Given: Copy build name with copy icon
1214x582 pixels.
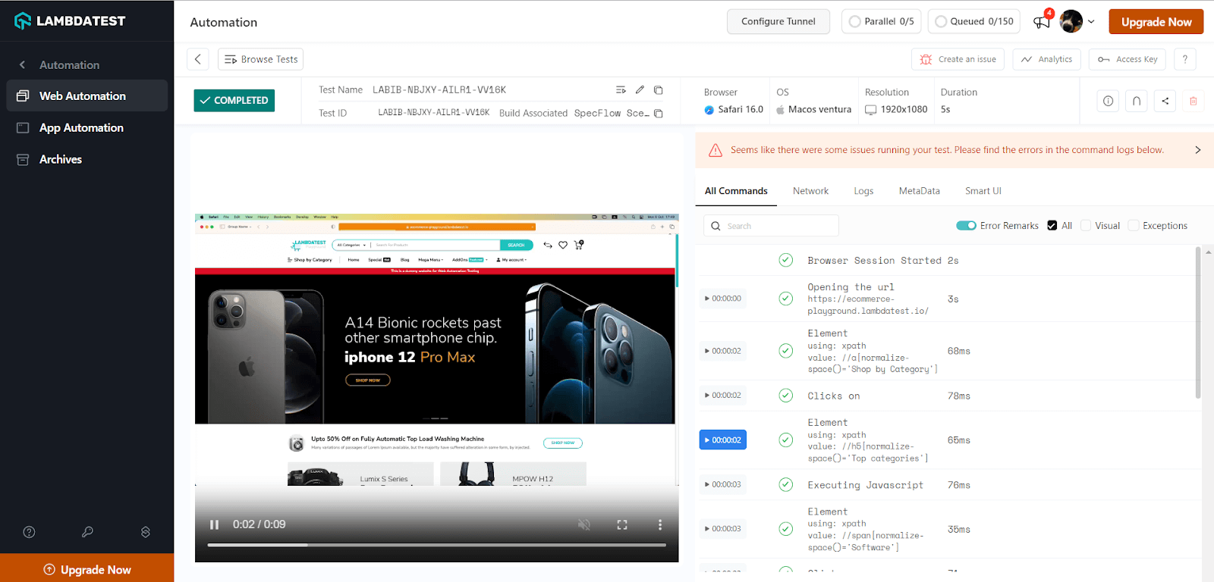Looking at the screenshot, I should pos(659,113).
